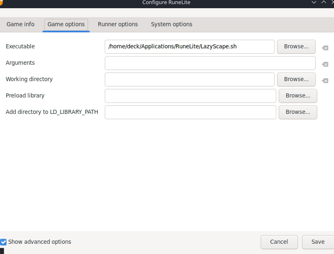
Task: Browse for an LD_LIBRARY_PATH directory
Action: pyautogui.click(x=298, y=112)
